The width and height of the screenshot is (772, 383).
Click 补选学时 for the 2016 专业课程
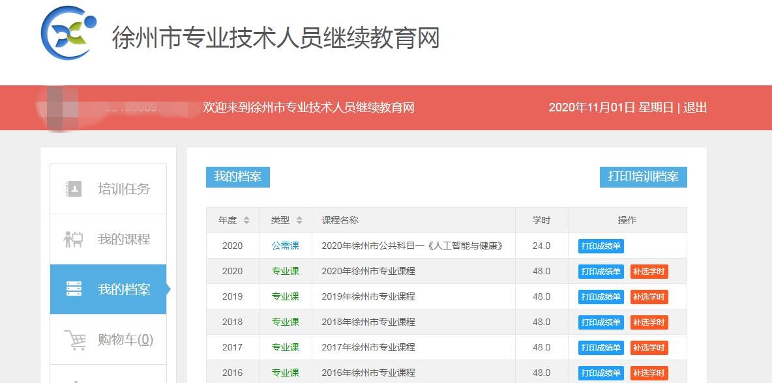coord(649,373)
